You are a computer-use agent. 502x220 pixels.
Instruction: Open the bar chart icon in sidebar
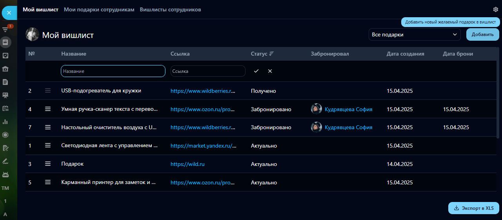[5, 122]
